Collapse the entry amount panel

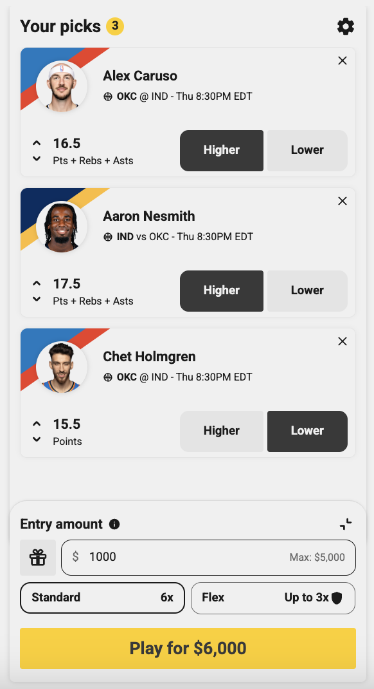346,524
